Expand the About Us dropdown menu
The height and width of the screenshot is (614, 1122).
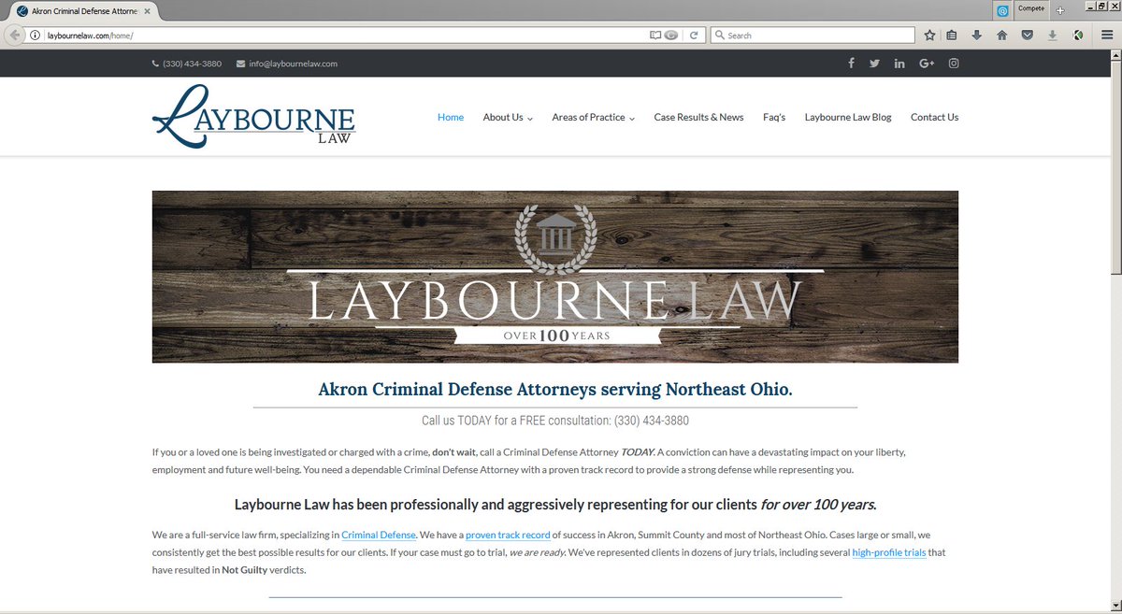point(508,118)
